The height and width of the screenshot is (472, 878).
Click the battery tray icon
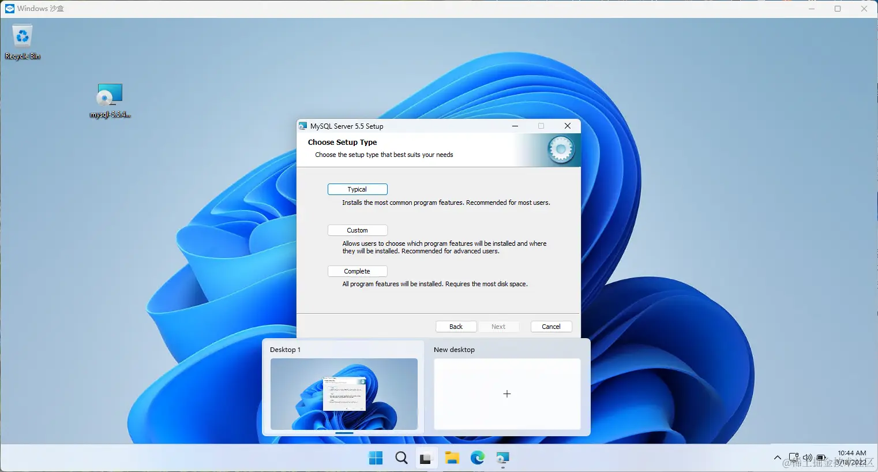pos(821,458)
